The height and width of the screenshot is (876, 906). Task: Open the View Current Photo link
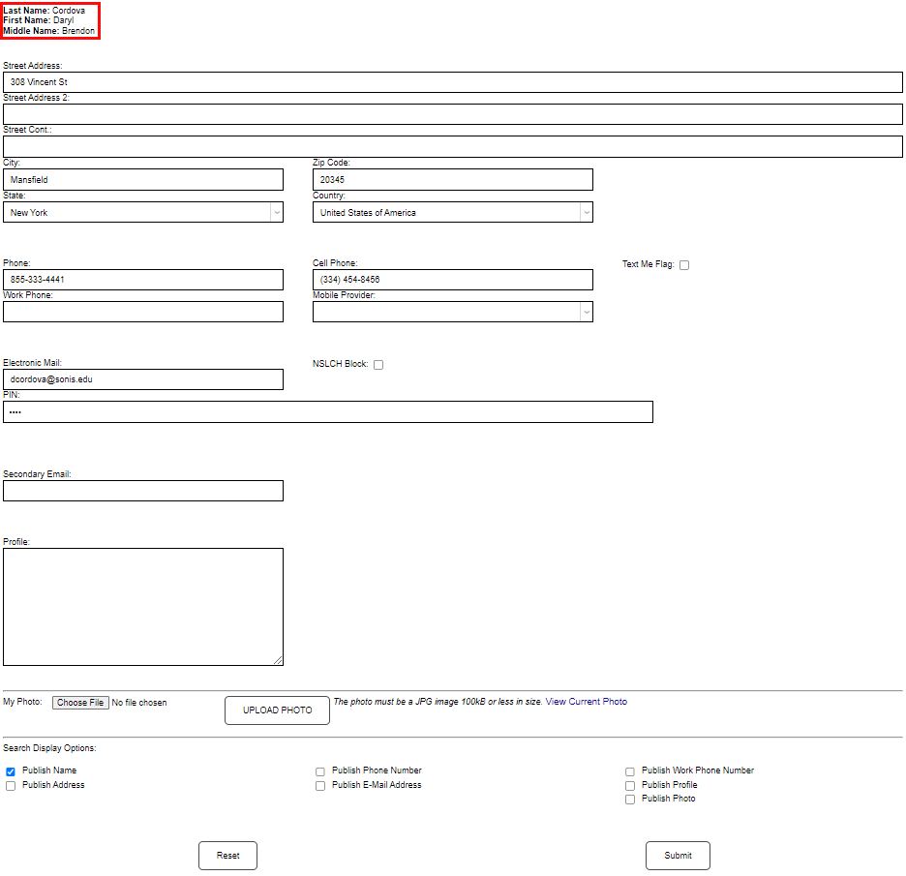[x=586, y=701]
